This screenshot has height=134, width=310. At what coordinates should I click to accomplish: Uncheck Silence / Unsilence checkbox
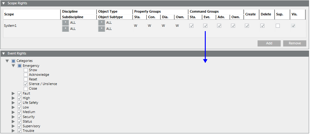click(x=26, y=84)
